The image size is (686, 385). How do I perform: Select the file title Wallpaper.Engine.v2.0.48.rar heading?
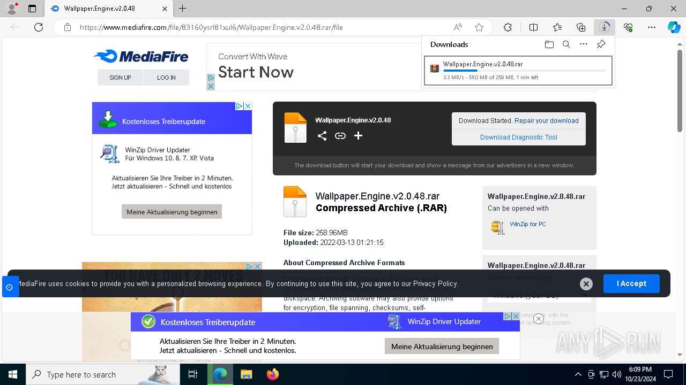click(x=377, y=196)
